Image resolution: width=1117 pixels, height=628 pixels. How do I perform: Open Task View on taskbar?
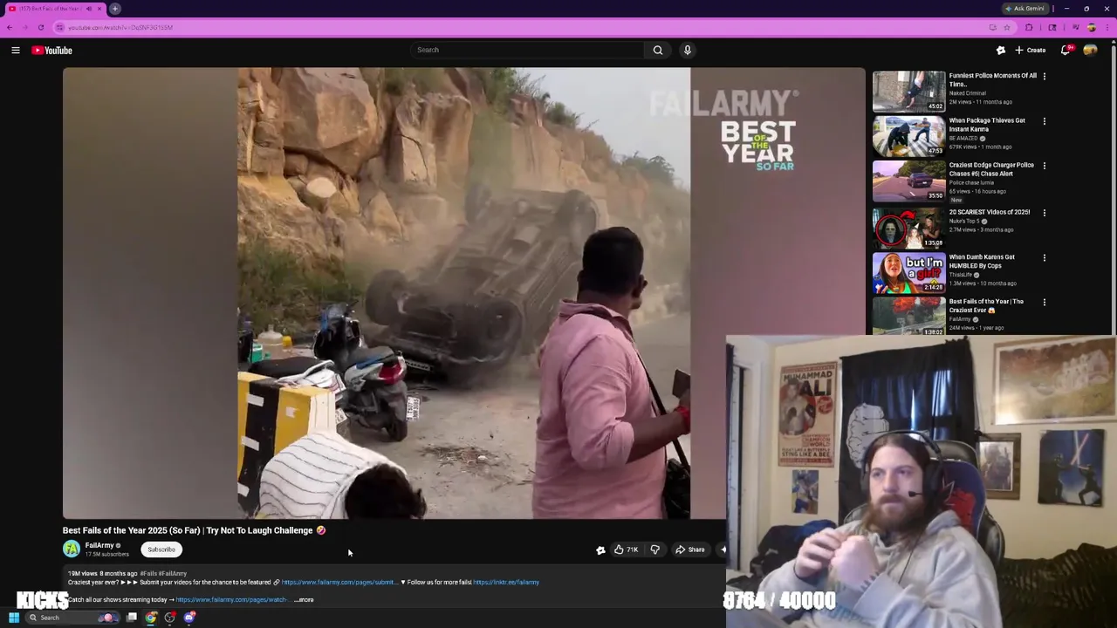(x=132, y=618)
